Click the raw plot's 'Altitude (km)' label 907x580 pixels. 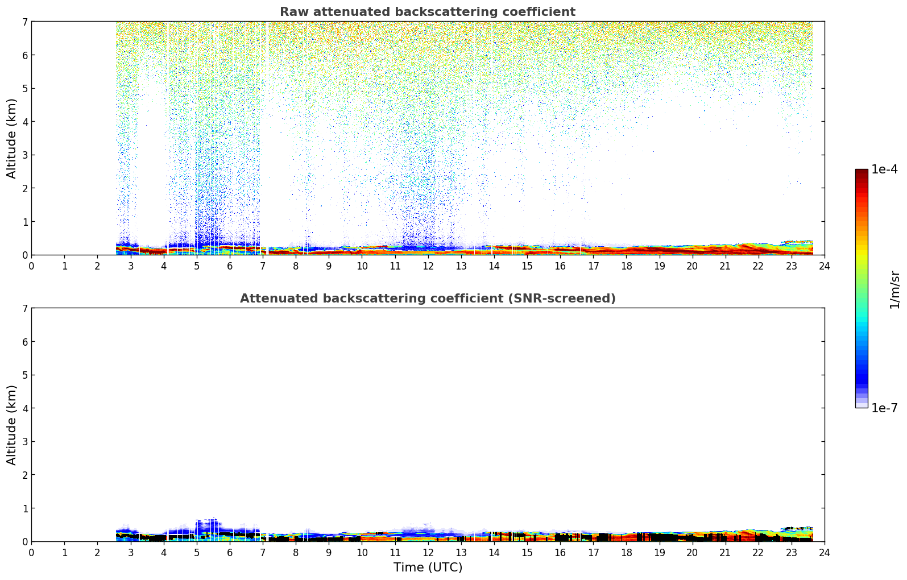click(12, 138)
